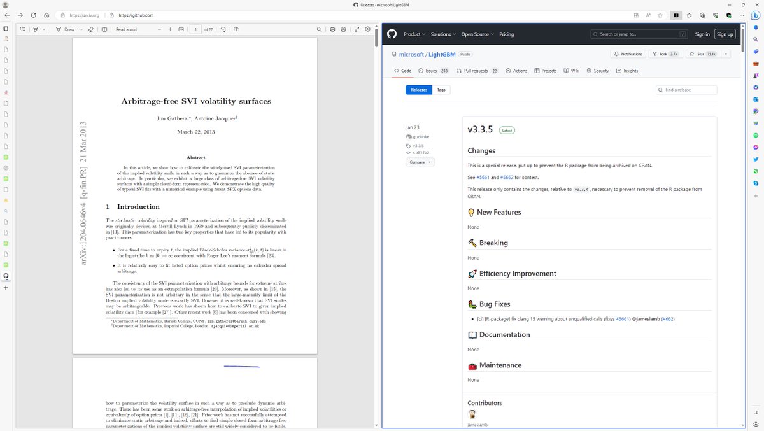
Task: Select the PDF highlight tool
Action: (36, 29)
